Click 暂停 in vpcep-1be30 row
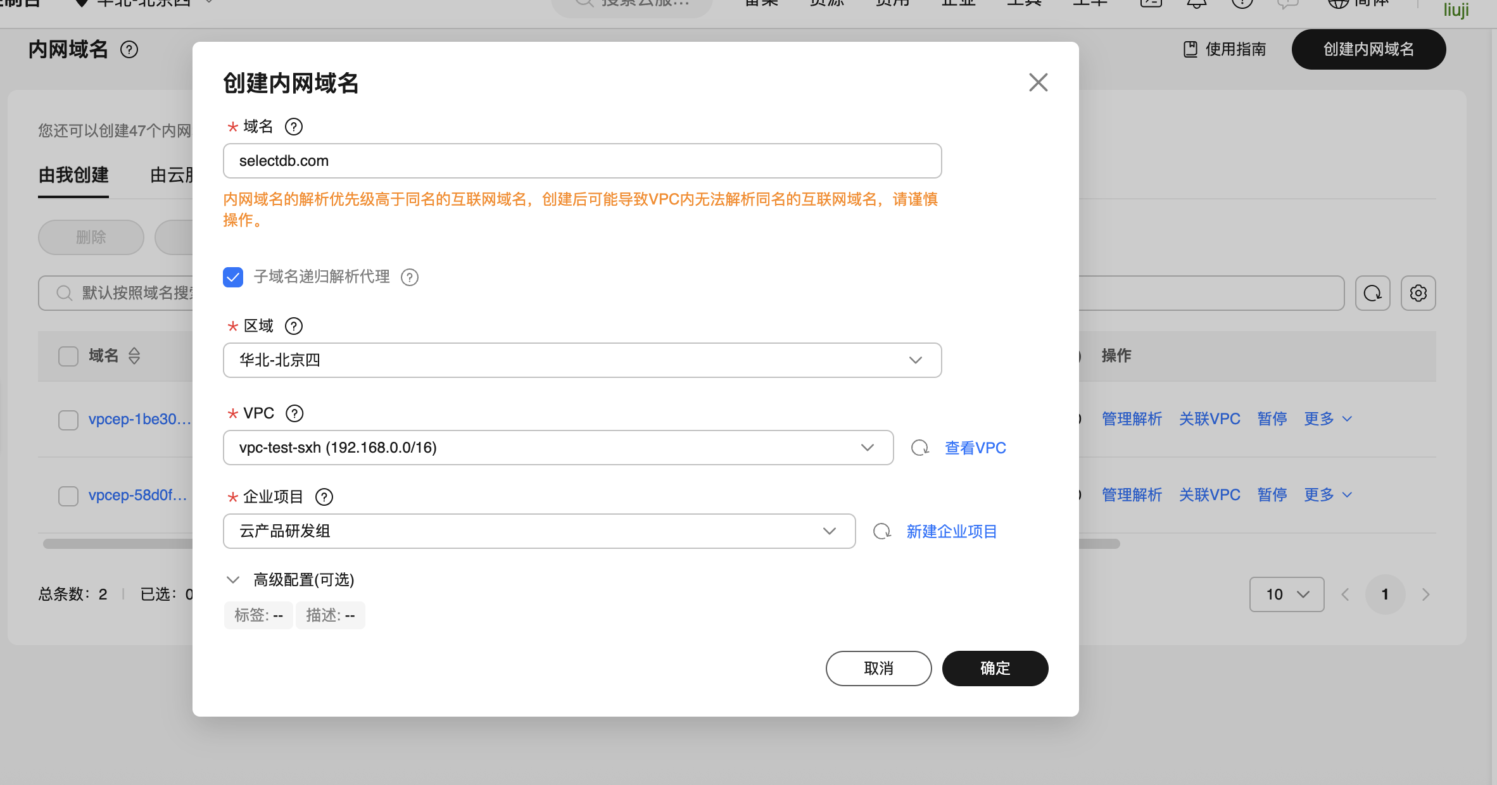 (1272, 419)
